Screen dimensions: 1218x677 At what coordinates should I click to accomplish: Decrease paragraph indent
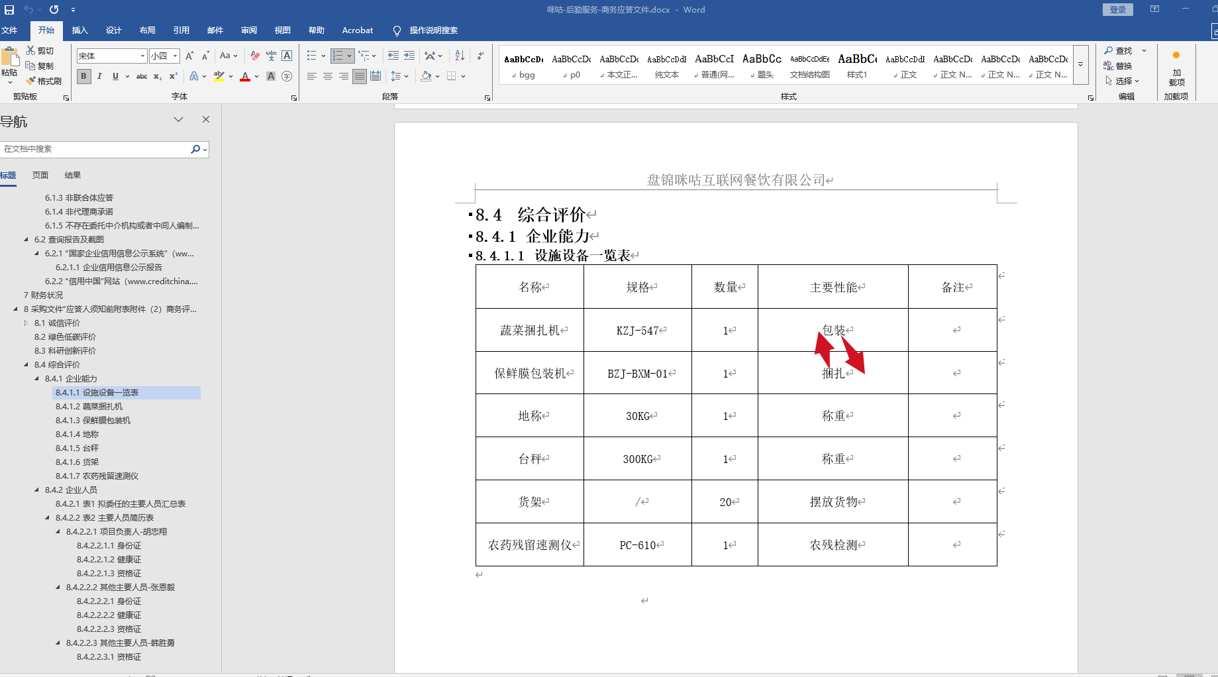(393, 56)
